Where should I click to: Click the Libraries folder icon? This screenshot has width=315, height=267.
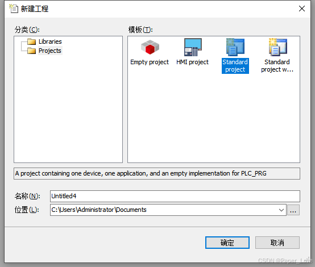pos(31,41)
